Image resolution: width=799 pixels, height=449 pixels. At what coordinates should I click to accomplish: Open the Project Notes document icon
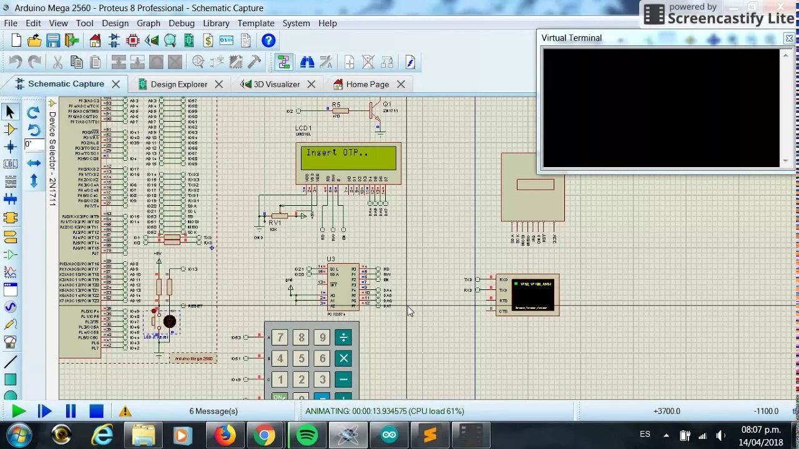pyautogui.click(x=245, y=41)
